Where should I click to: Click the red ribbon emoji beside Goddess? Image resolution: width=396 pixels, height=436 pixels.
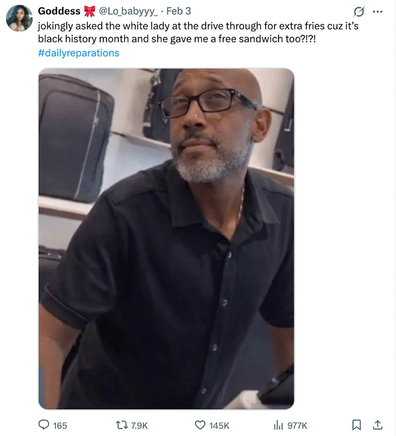[89, 12]
